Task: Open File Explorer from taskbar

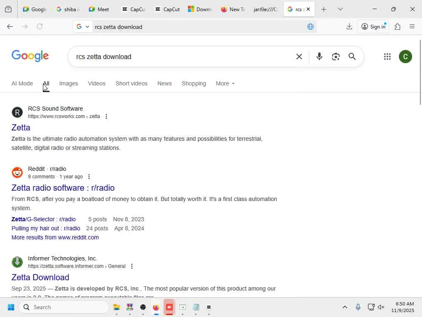Action: click(x=117, y=307)
